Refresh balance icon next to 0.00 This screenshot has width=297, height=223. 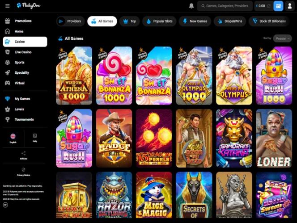click(269, 6)
